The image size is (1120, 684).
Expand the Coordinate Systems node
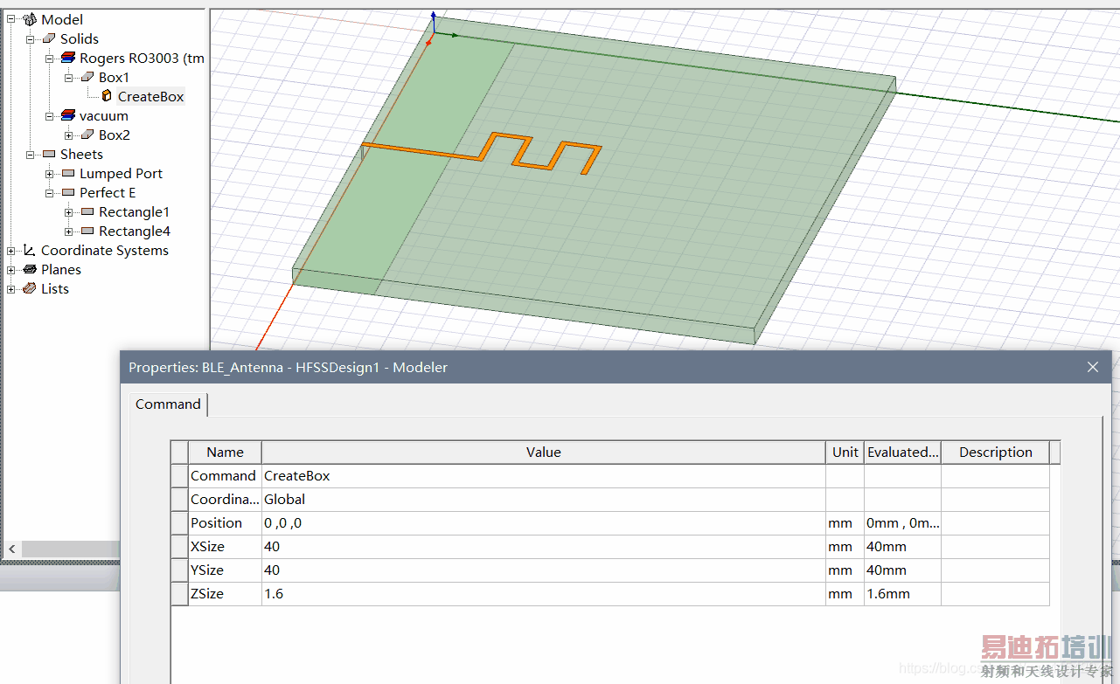11,250
